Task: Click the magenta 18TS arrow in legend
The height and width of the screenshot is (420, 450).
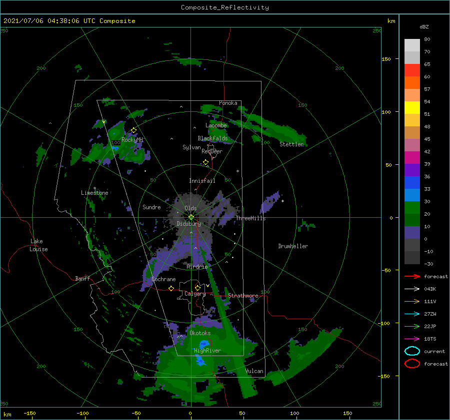Action: pyautogui.click(x=412, y=339)
